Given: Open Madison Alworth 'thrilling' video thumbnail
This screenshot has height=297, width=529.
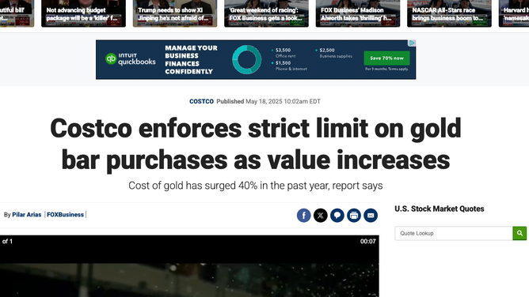Looking at the screenshot, I should click(358, 13).
